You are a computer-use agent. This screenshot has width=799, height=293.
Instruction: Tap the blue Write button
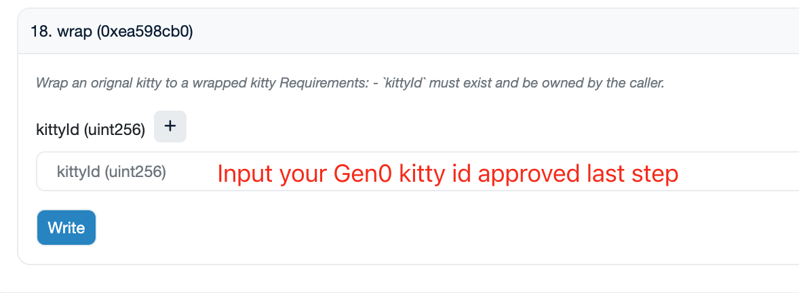66,228
